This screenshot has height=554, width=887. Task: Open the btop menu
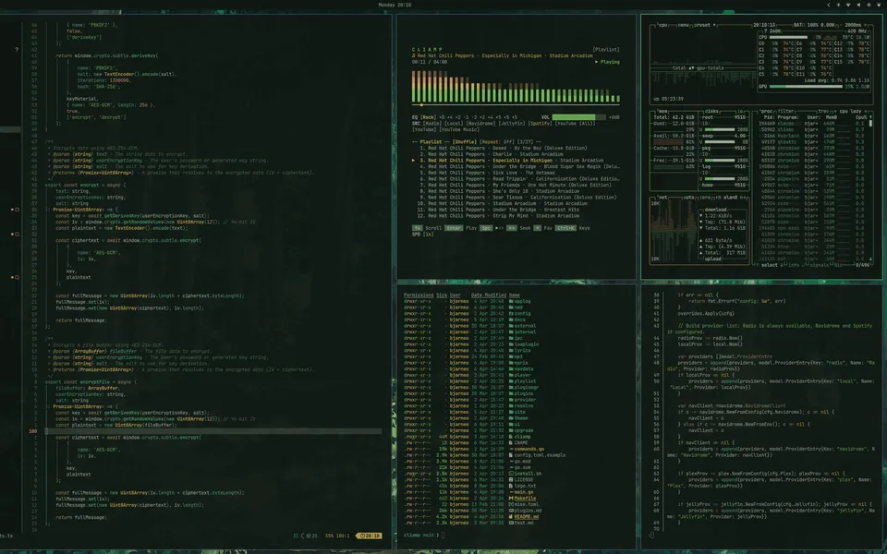click(x=684, y=25)
